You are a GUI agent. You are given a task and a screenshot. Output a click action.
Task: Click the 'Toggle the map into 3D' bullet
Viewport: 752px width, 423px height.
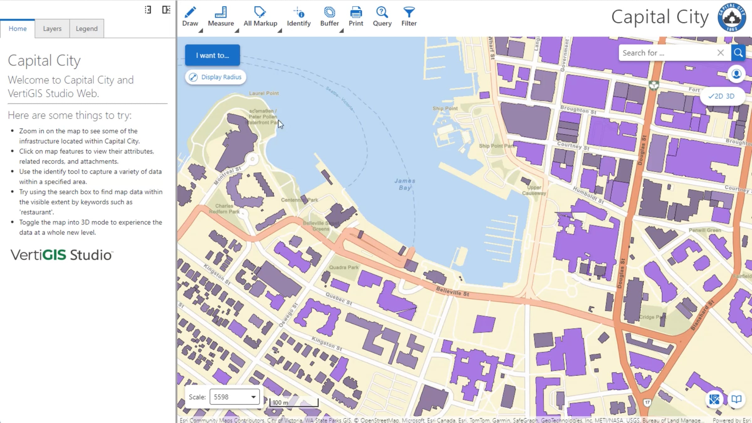[91, 227]
